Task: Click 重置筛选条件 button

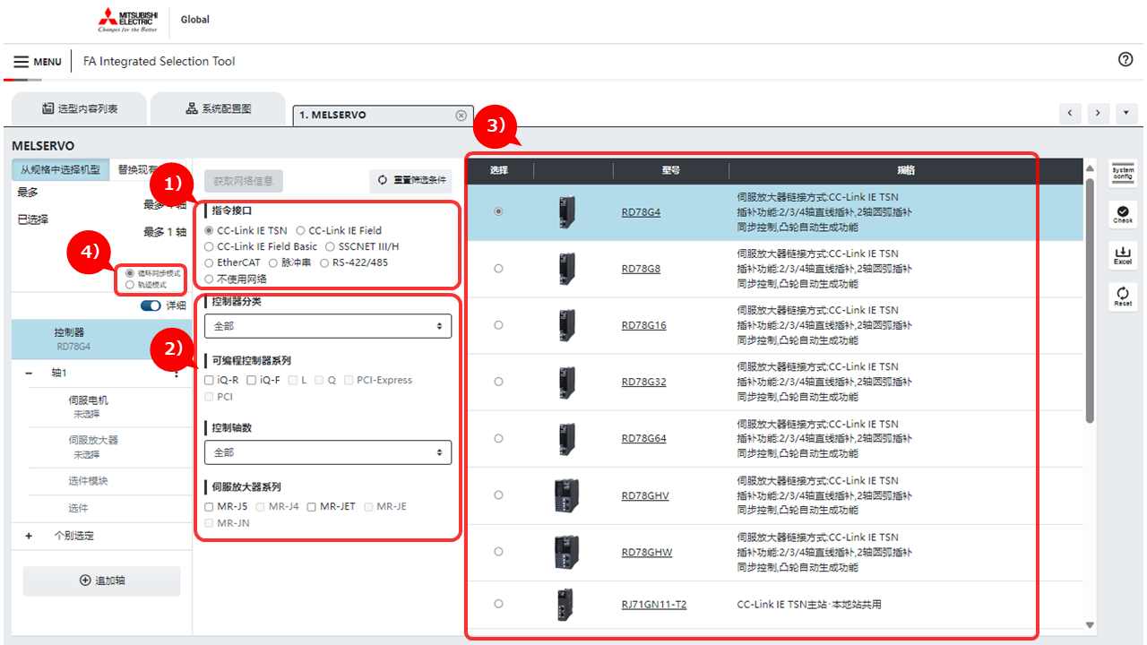Action: tap(411, 180)
